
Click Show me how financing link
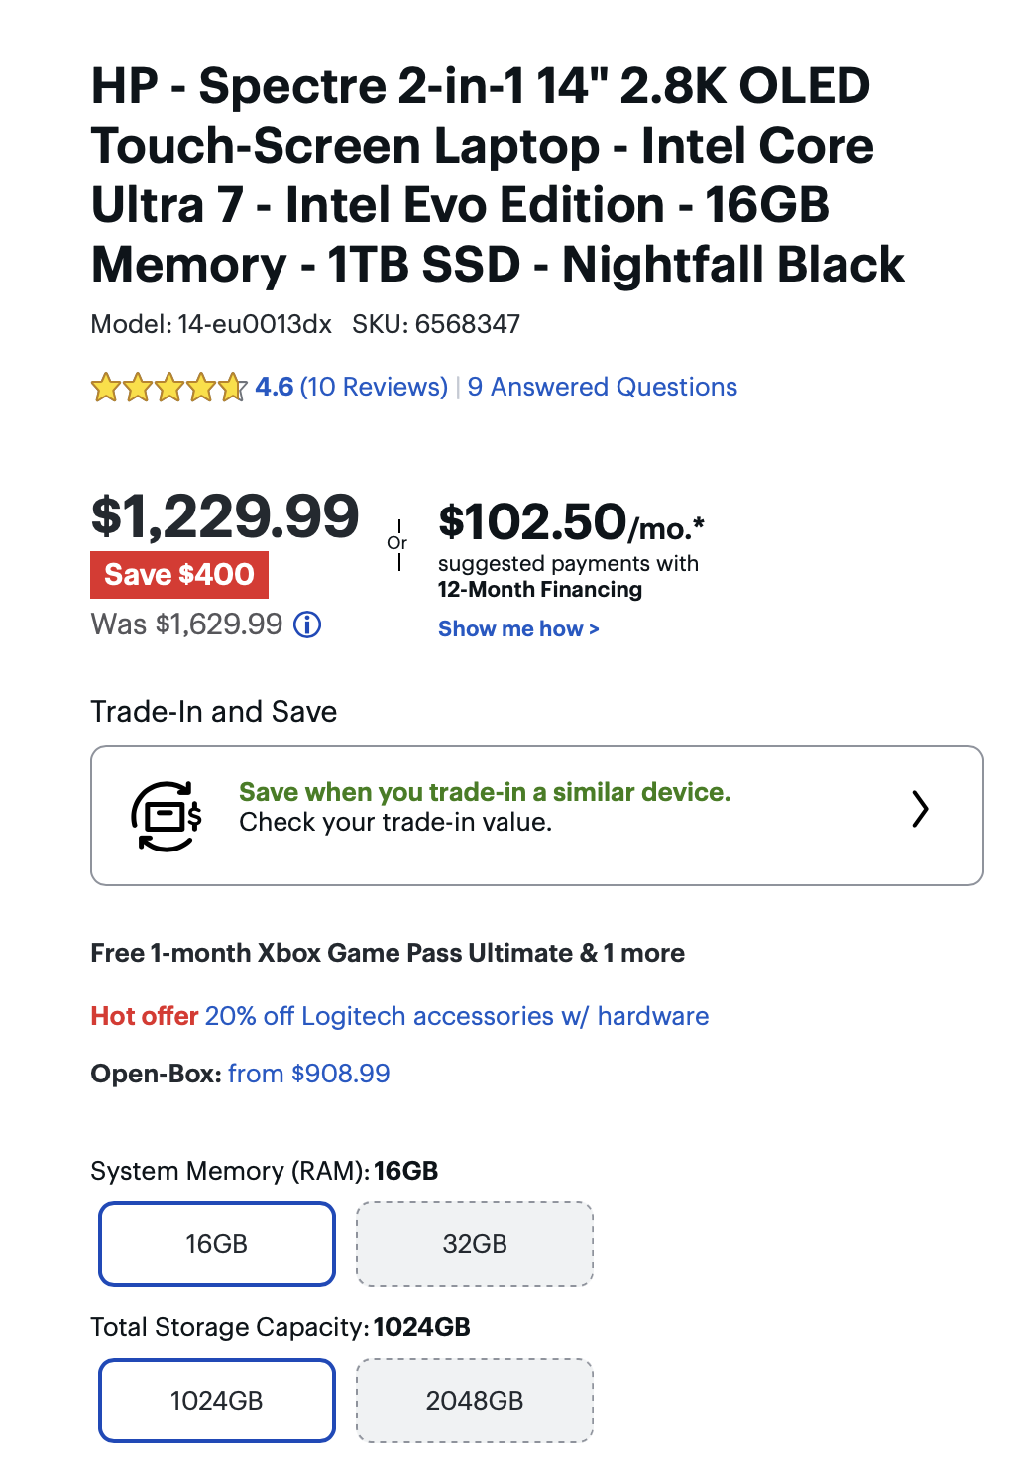click(518, 628)
